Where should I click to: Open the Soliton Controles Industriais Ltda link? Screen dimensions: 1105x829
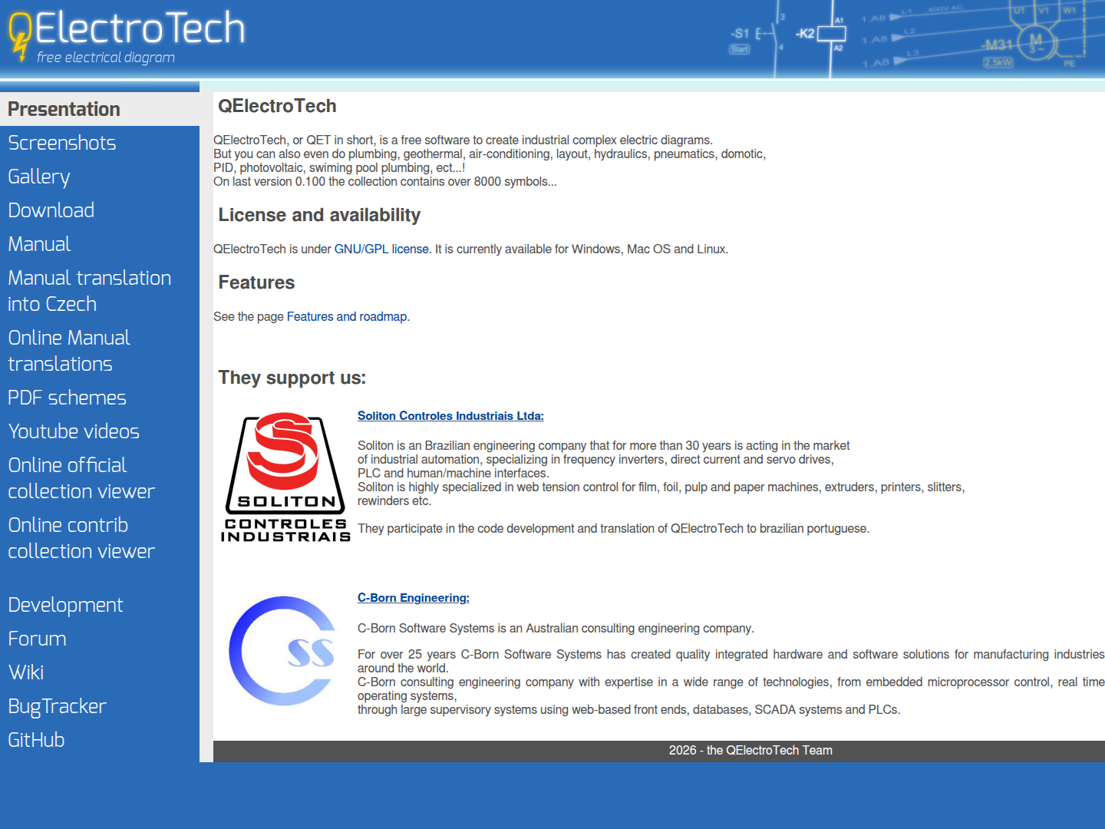450,416
